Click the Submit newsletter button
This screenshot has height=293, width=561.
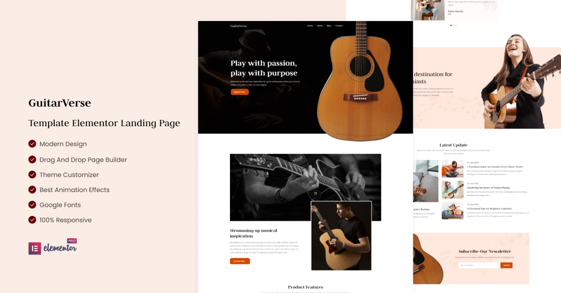pyautogui.click(x=506, y=265)
